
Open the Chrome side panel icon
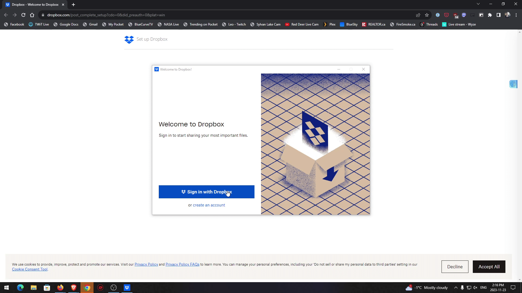[498, 15]
